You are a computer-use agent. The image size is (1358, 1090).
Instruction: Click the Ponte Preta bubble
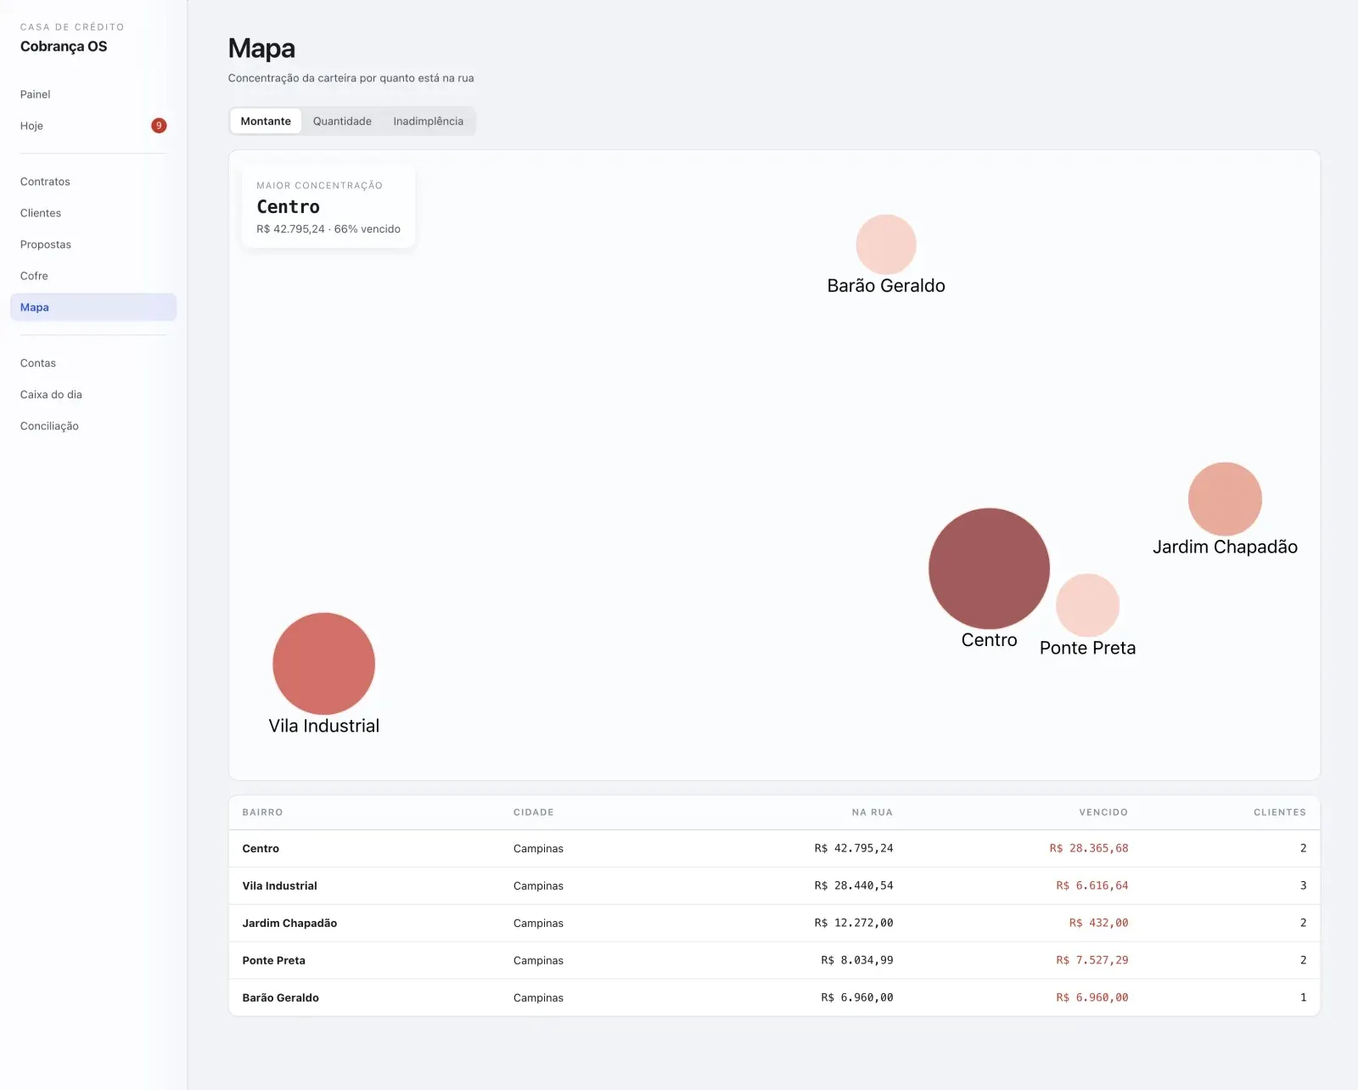(1087, 605)
